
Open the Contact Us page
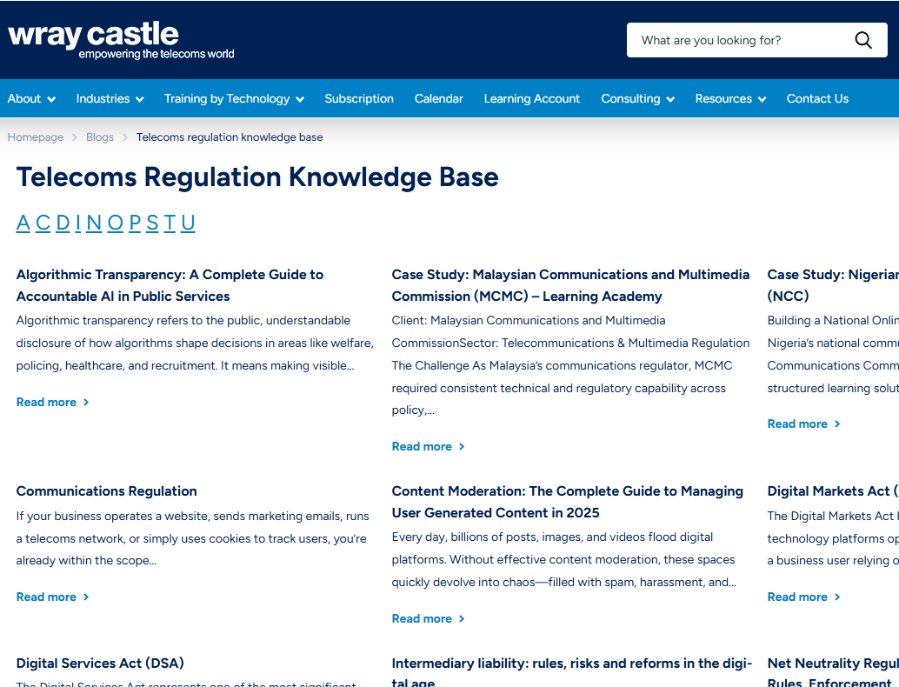coord(817,98)
